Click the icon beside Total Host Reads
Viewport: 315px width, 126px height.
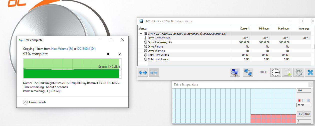tap(146, 59)
